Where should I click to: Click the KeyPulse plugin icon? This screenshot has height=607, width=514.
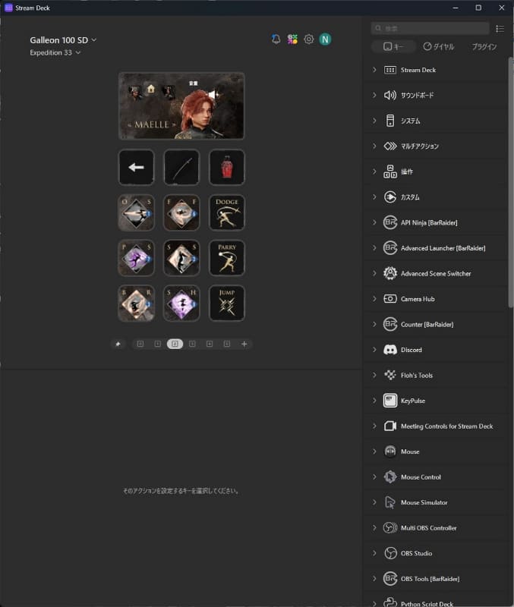pyautogui.click(x=390, y=401)
